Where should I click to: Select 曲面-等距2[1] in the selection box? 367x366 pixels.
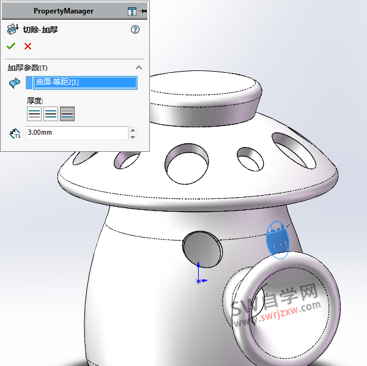click(86, 83)
